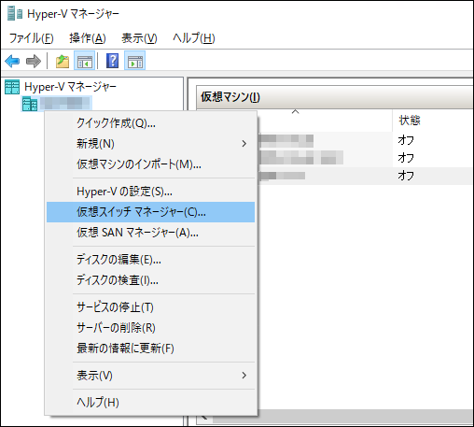The height and width of the screenshot is (427, 474).
Task: Open the ファイル(F) menu
Action: pyautogui.click(x=32, y=38)
